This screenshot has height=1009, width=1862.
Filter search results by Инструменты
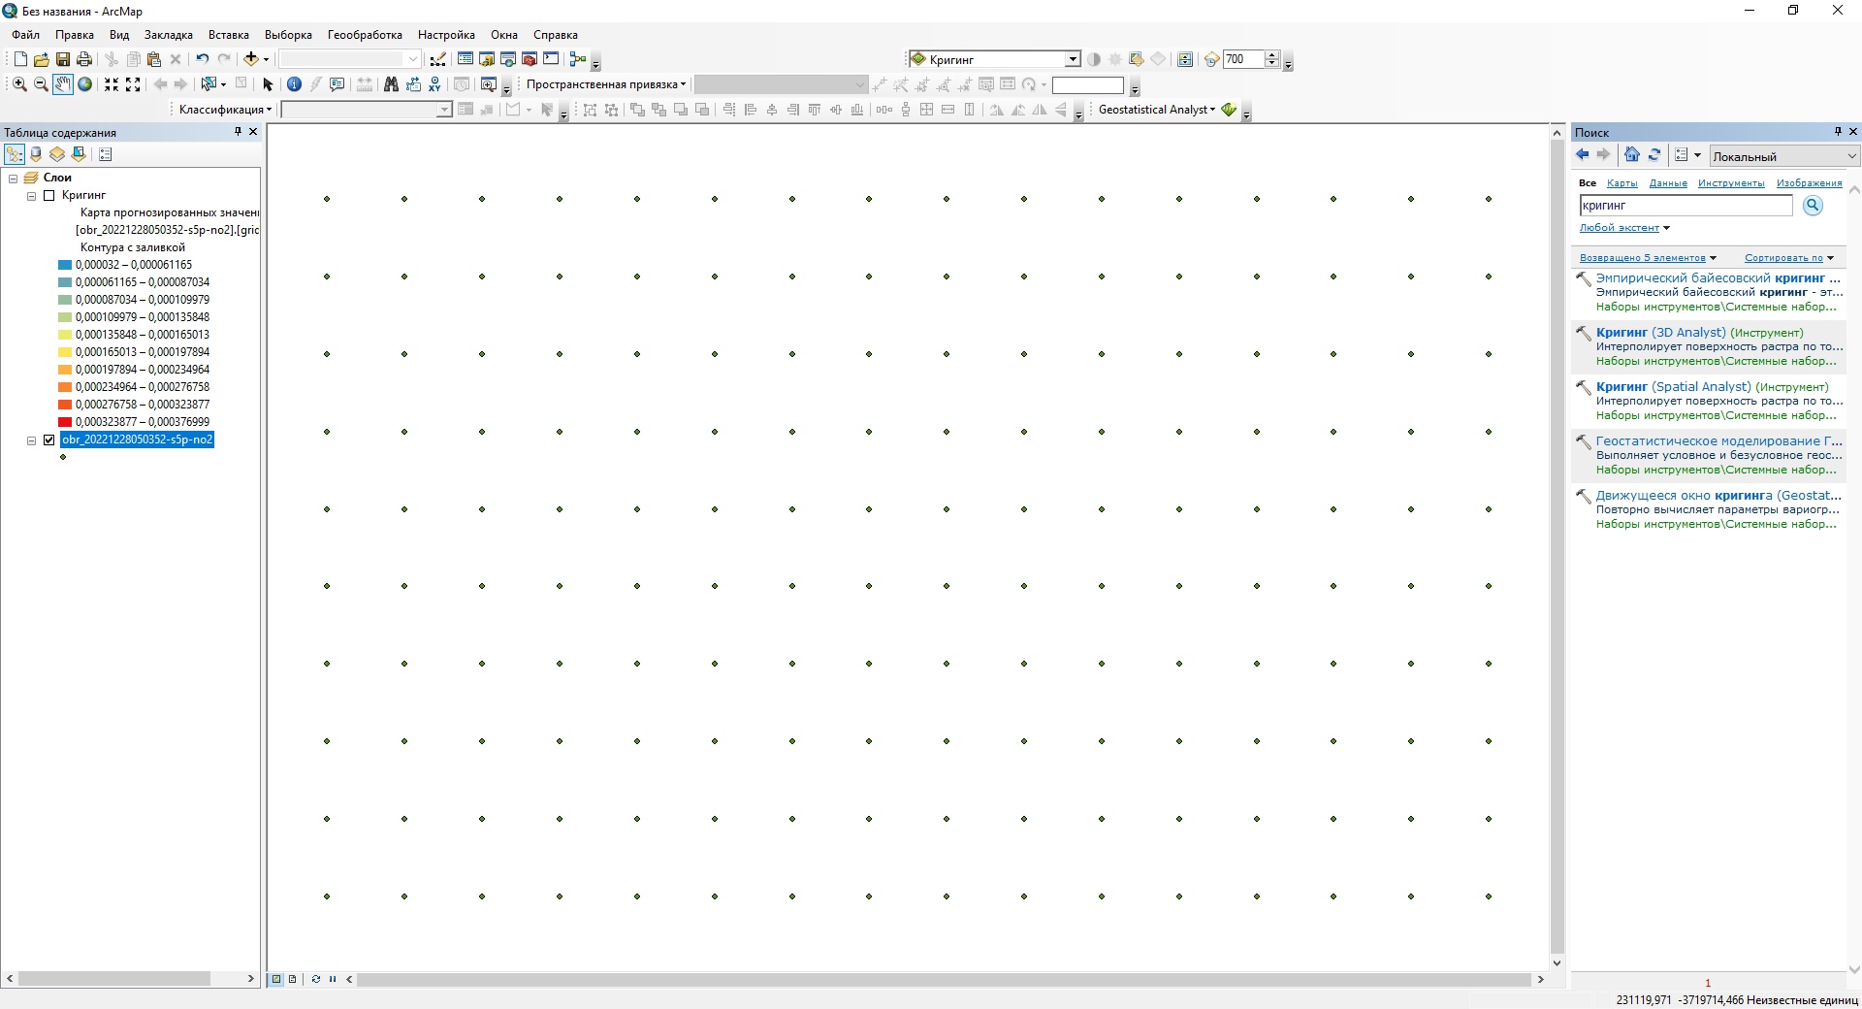tap(1731, 182)
